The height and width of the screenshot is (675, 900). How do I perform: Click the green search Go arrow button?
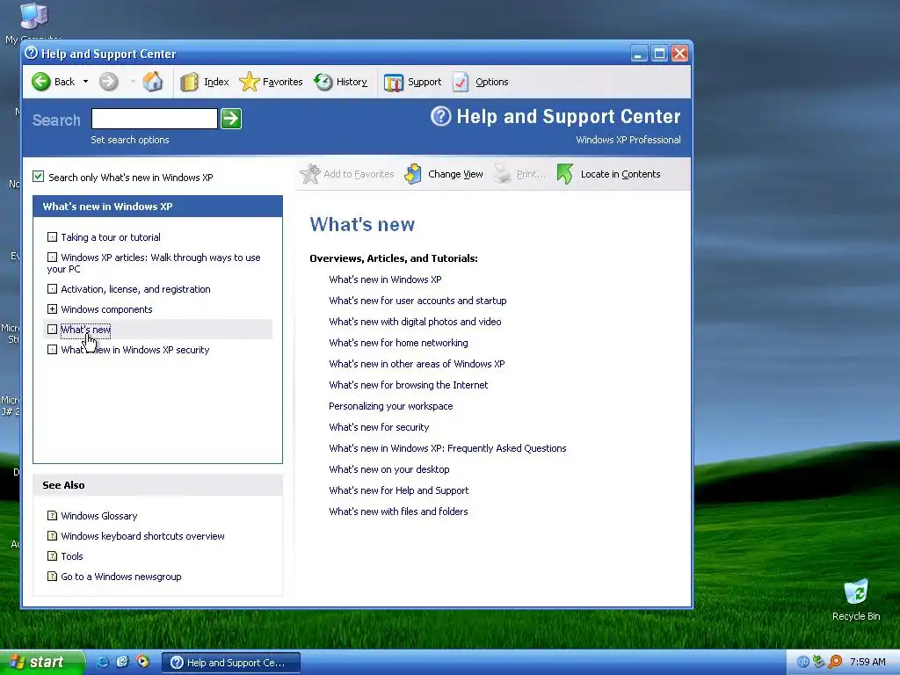coord(231,119)
